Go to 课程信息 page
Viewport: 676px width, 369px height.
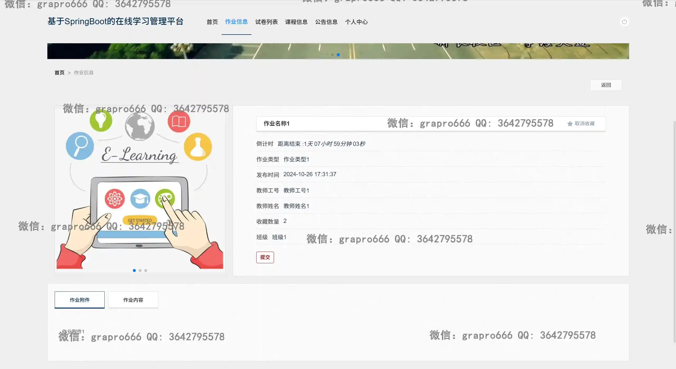click(x=296, y=22)
